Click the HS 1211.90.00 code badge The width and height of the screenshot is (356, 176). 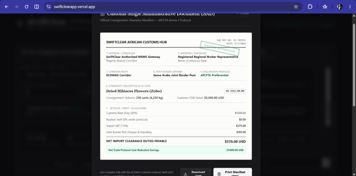pyautogui.click(x=235, y=91)
